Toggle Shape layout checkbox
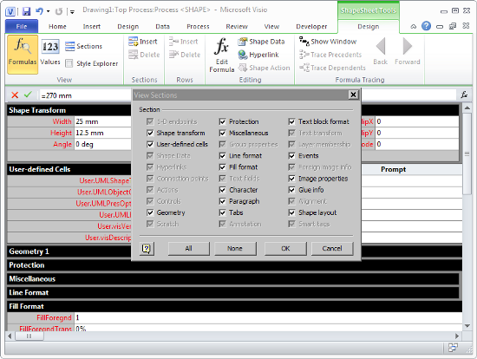 click(x=291, y=212)
